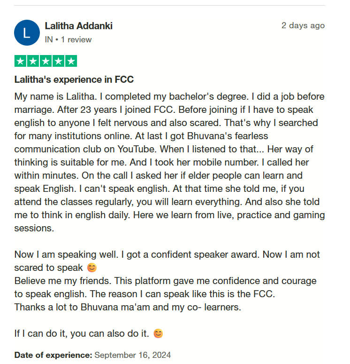Click the "2 days ago" timestamp
This screenshot has height=364, width=350.
pos(303,25)
